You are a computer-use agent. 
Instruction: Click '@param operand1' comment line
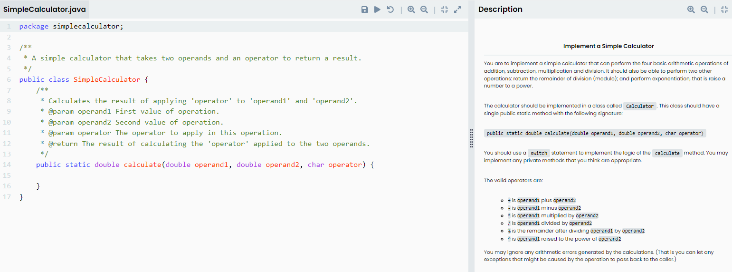point(130,111)
